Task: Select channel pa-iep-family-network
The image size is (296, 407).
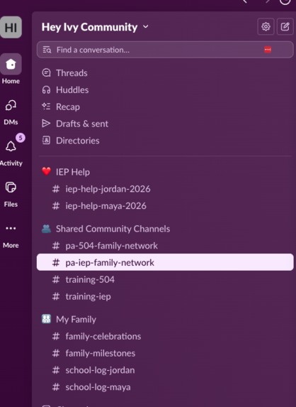Action: point(165,262)
